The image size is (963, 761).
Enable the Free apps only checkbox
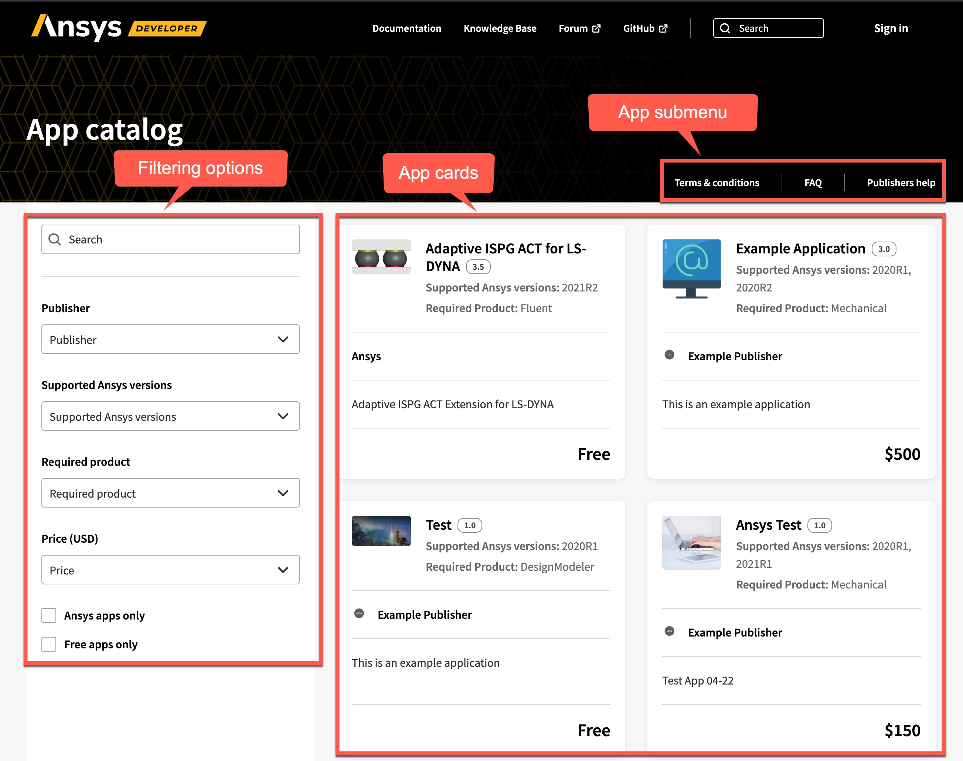point(49,644)
